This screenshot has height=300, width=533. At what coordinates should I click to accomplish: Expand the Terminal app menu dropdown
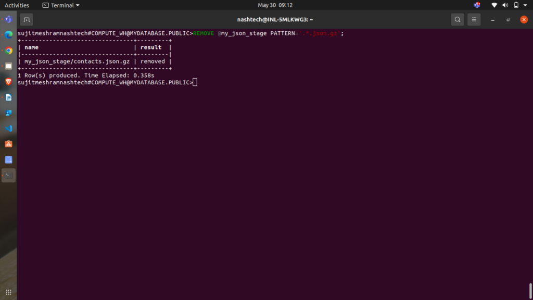click(61, 5)
